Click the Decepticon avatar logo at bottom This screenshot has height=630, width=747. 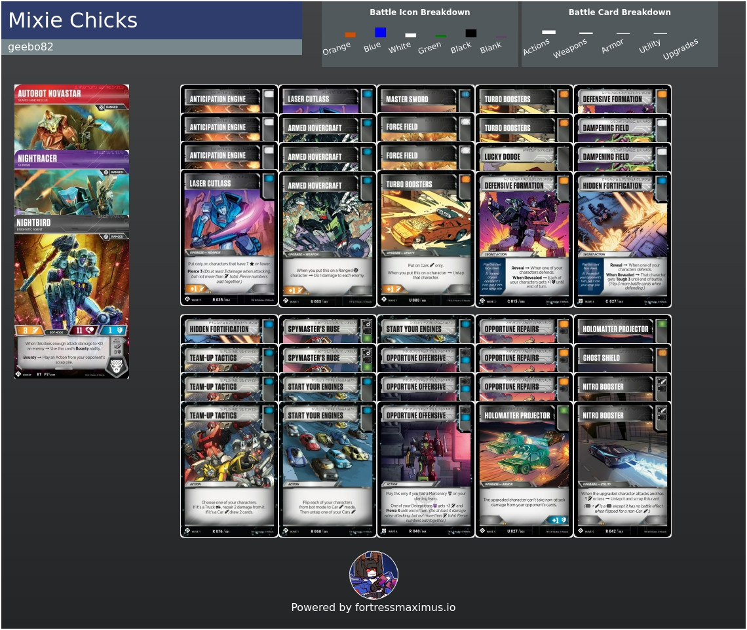pos(374,575)
